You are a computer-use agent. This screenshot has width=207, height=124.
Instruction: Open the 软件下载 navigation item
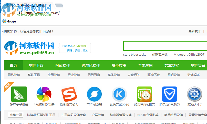coord(36,65)
